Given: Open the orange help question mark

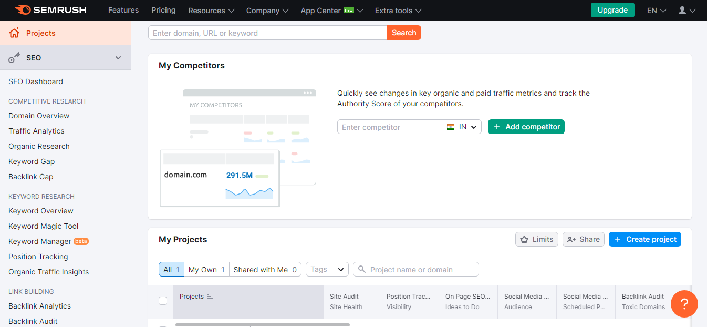Looking at the screenshot, I should [684, 304].
